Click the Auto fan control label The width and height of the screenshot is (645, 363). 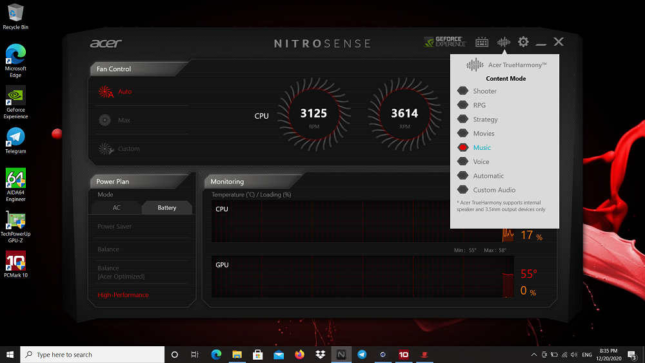pyautogui.click(x=125, y=92)
